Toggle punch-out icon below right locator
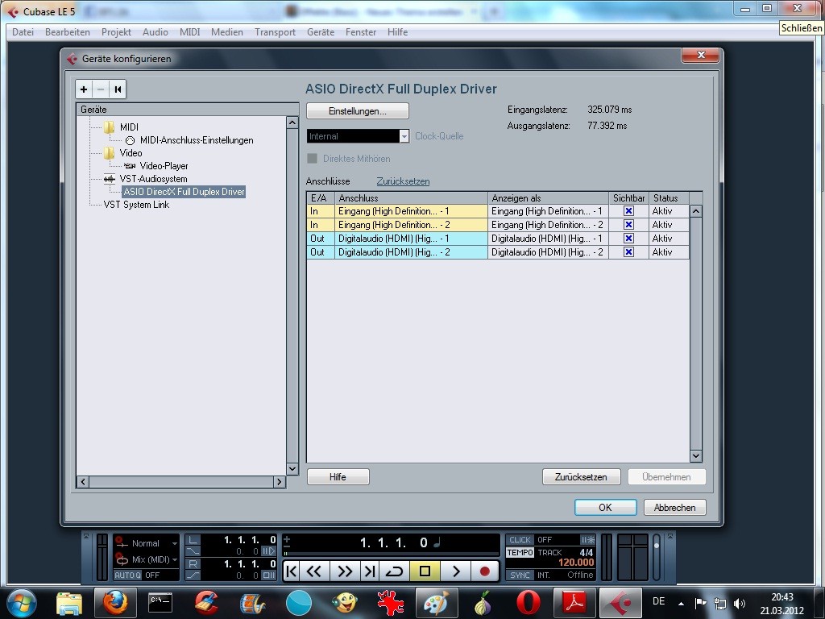Viewport: 825px width, 619px height. pos(193,575)
